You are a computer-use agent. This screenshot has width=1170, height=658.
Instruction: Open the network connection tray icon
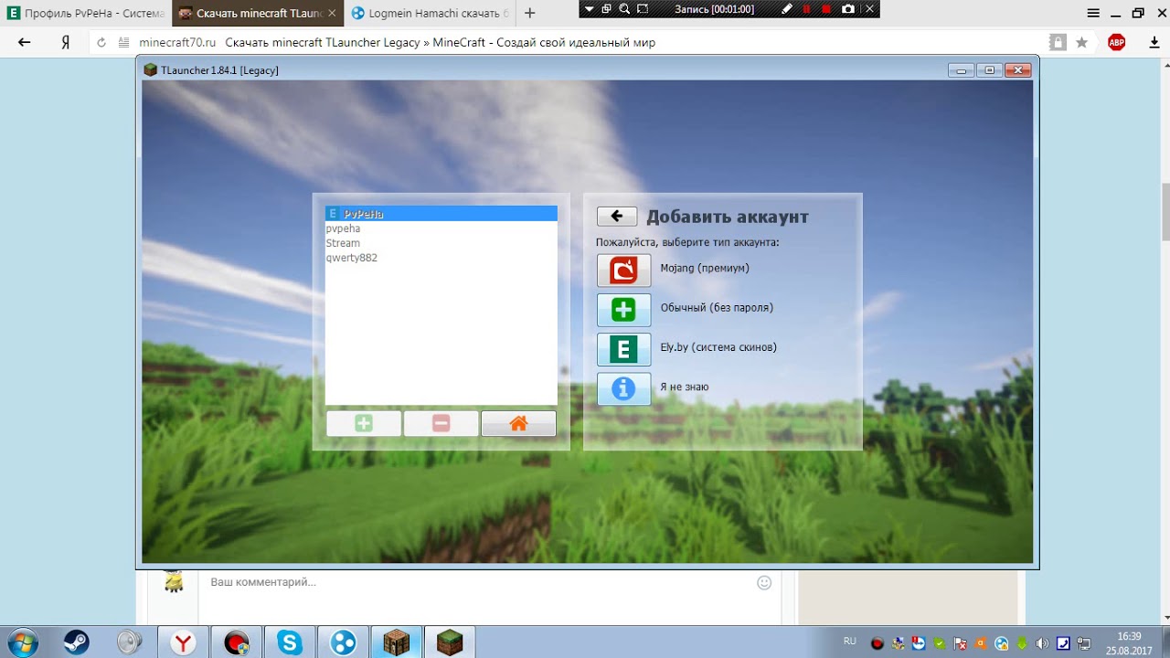(x=1083, y=643)
